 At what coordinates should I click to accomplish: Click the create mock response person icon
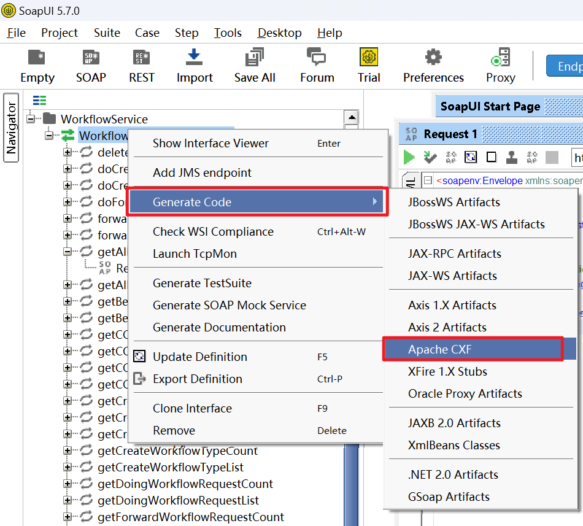pyautogui.click(x=512, y=157)
